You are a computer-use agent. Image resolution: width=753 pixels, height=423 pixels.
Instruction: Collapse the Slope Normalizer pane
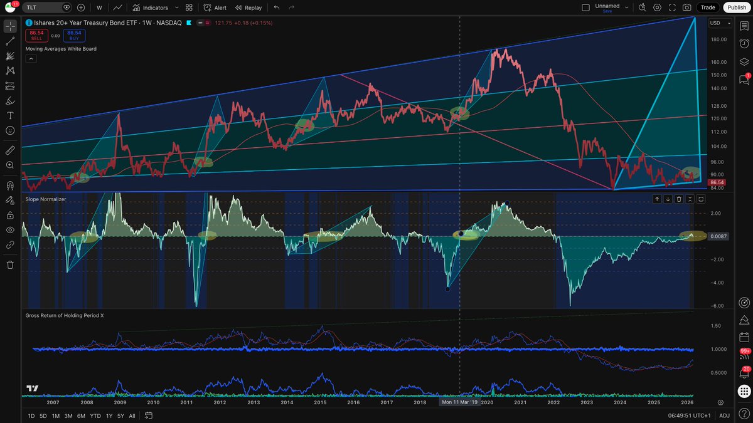(x=690, y=199)
